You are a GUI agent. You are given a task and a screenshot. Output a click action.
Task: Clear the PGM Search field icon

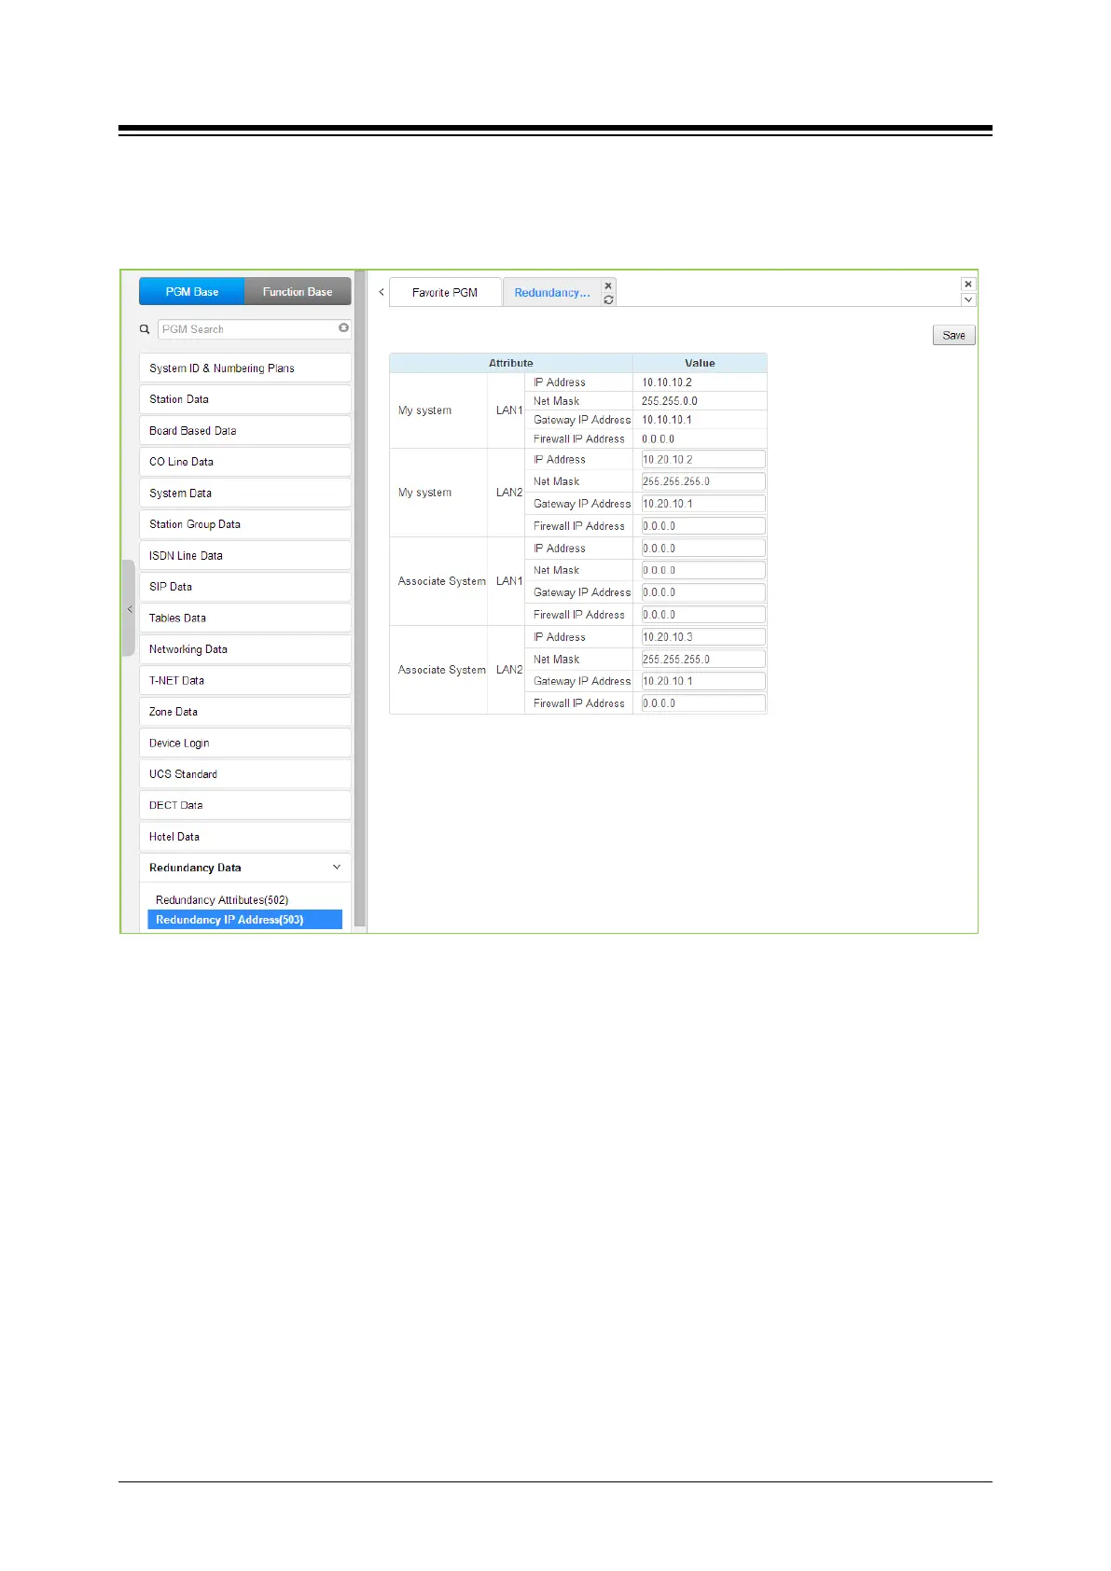point(343,328)
